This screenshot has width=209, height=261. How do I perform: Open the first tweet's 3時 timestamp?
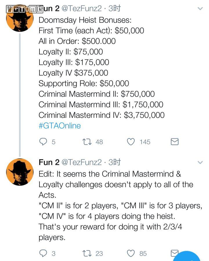coord(114,9)
